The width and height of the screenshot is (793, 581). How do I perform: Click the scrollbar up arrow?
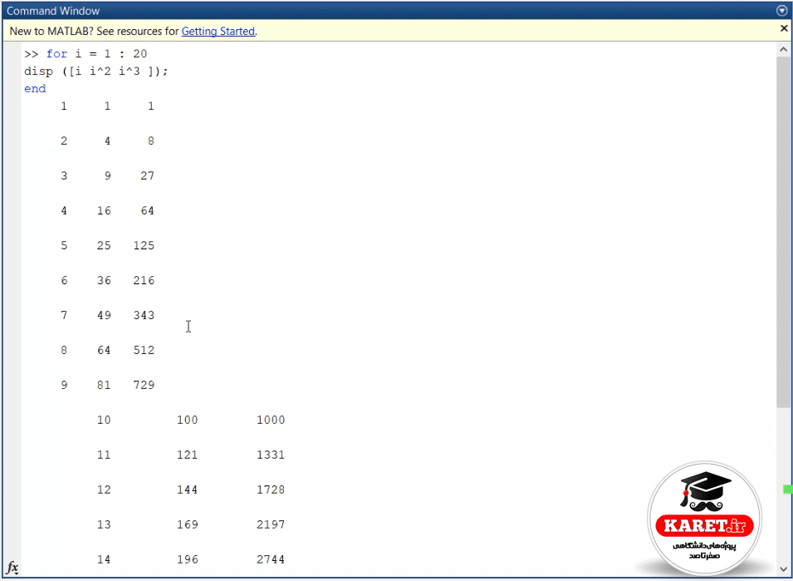tap(783, 50)
